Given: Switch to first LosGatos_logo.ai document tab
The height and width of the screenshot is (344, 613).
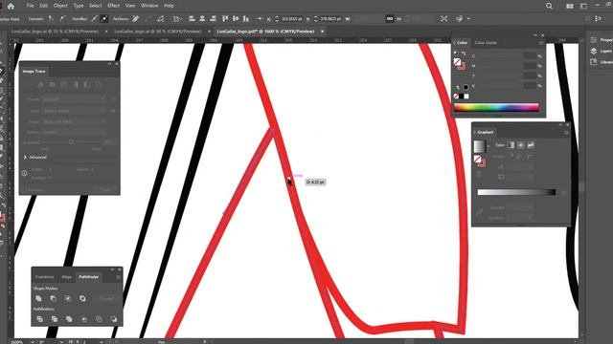Looking at the screenshot, I should pos(55,32).
